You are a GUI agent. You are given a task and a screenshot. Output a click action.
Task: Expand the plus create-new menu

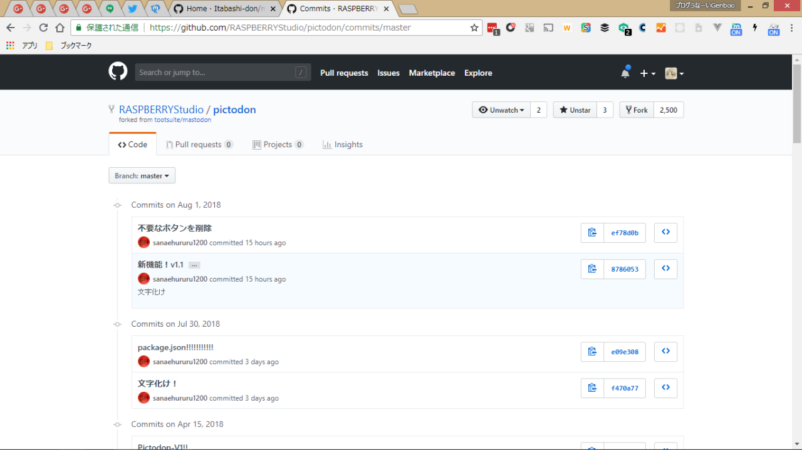tap(647, 73)
